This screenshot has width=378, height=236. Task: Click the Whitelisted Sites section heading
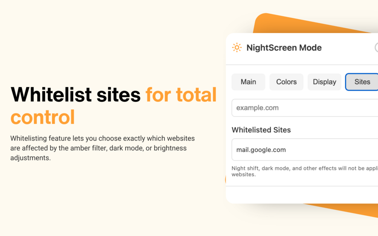261,130
